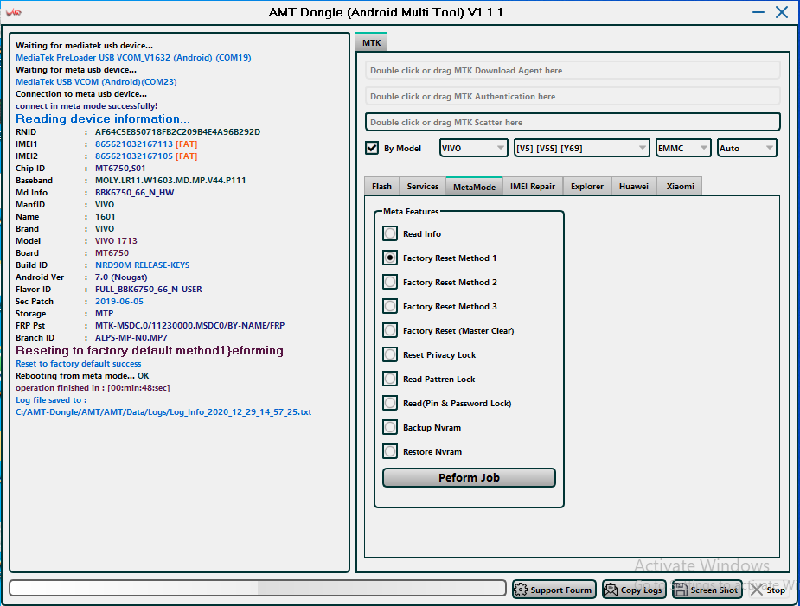Screen dimensions: 800x606
Task: Select the Read Info radio option
Action: 391,233
